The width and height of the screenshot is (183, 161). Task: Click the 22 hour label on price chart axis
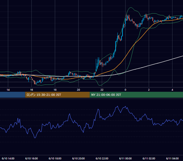pyautogui.click(x=102, y=90)
